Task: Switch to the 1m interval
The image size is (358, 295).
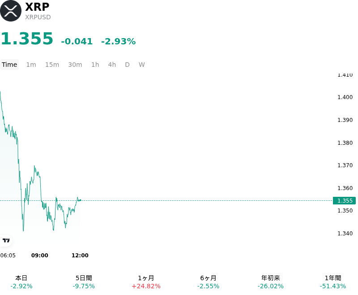Action: [x=31, y=65]
